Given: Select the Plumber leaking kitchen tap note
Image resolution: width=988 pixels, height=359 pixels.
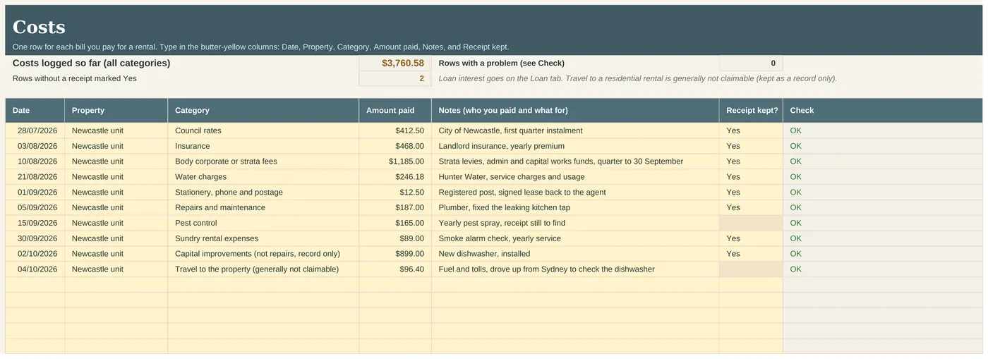Looking at the screenshot, I should coord(575,208).
